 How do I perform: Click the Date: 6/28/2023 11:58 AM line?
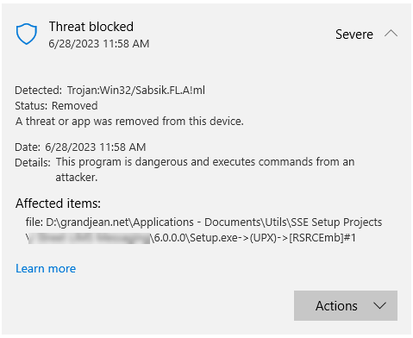tap(80, 147)
